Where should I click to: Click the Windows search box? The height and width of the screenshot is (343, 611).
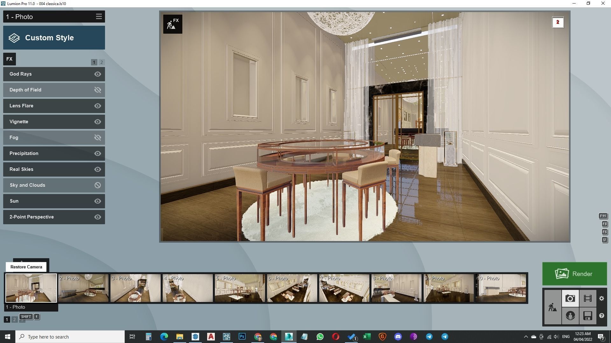[70, 337]
